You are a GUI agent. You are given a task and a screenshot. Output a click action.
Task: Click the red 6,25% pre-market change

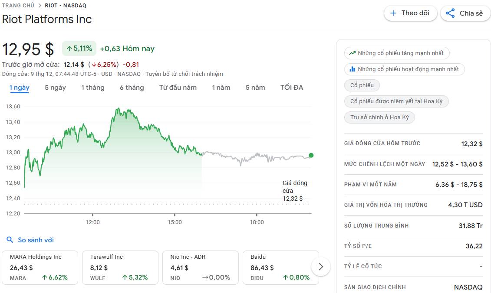click(103, 65)
